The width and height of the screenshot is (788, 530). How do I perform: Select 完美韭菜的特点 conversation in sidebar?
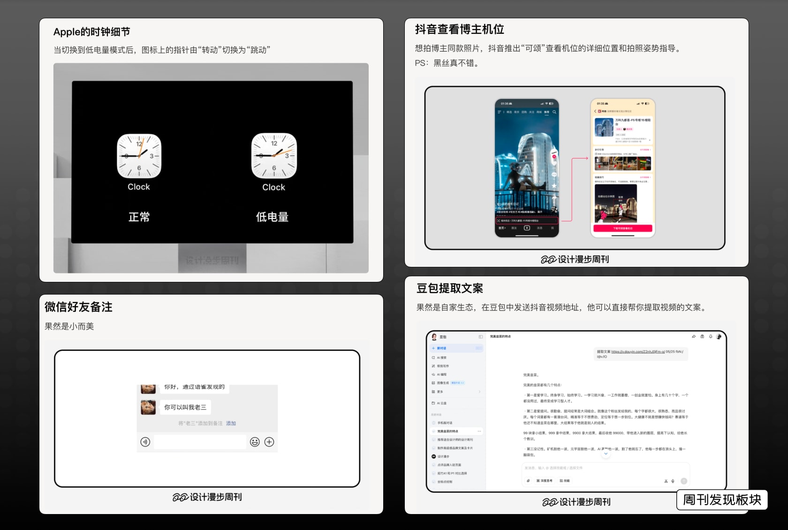point(448,431)
